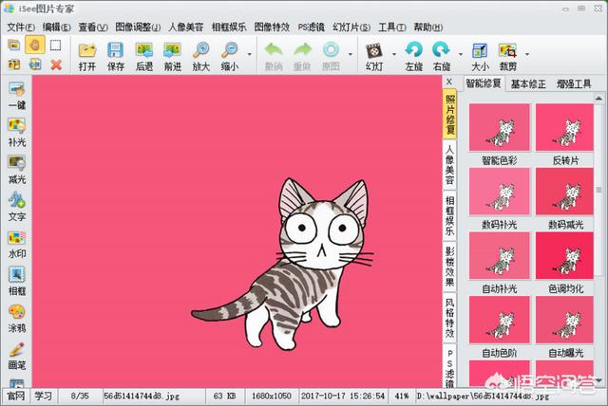
Task: Expand dropdown arrow next to 原图
Action: 351,55
